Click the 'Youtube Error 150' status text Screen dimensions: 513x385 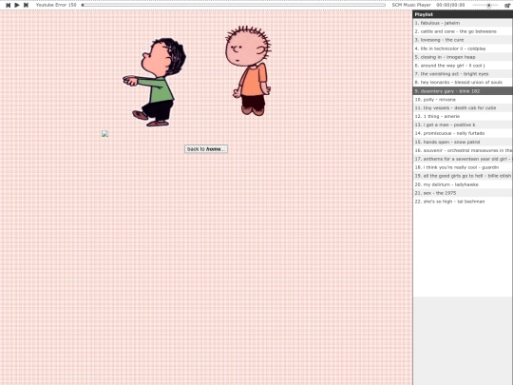[56, 5]
